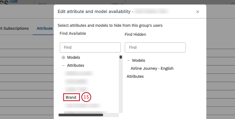This screenshot has width=235, height=119.
Task: Select Airline Journey - English hidden model
Action: [152, 68]
